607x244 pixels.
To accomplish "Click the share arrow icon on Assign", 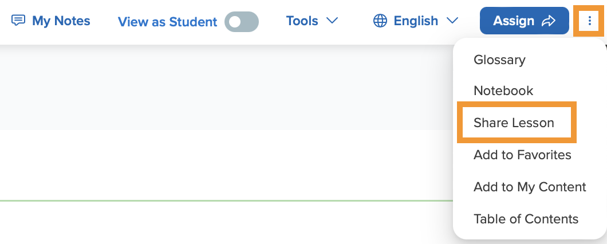I will pos(548,21).
